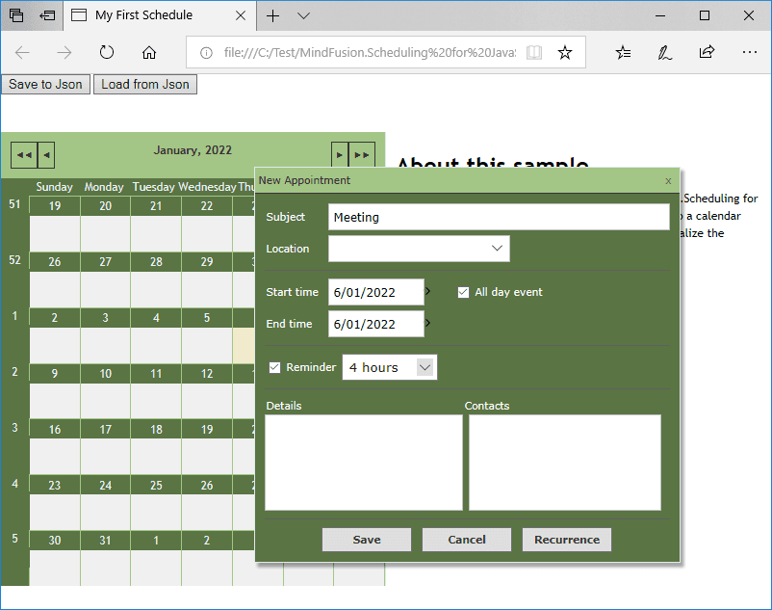
Task: Click the January, 2022 calendar title
Action: coord(193,150)
